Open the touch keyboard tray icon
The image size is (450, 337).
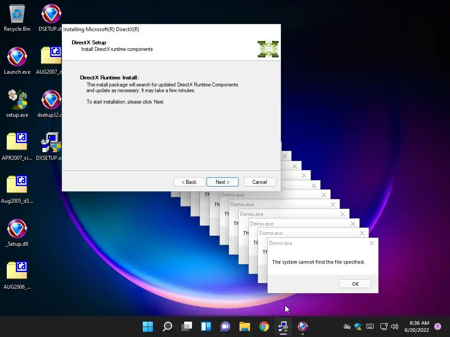click(370, 326)
